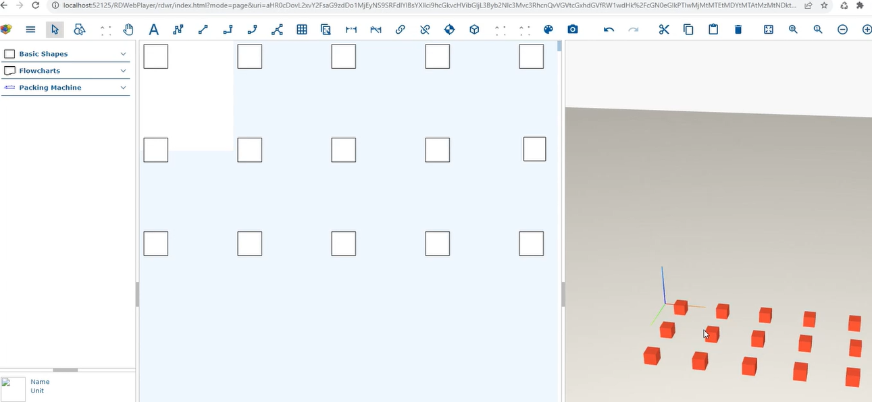872x402 pixels.
Task: Cut selection with scissors icon
Action: point(664,30)
